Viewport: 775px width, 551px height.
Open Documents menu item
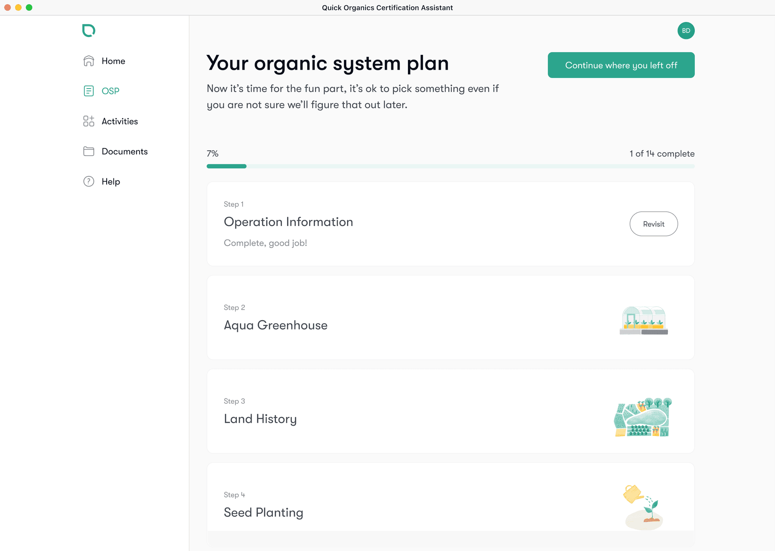point(124,151)
